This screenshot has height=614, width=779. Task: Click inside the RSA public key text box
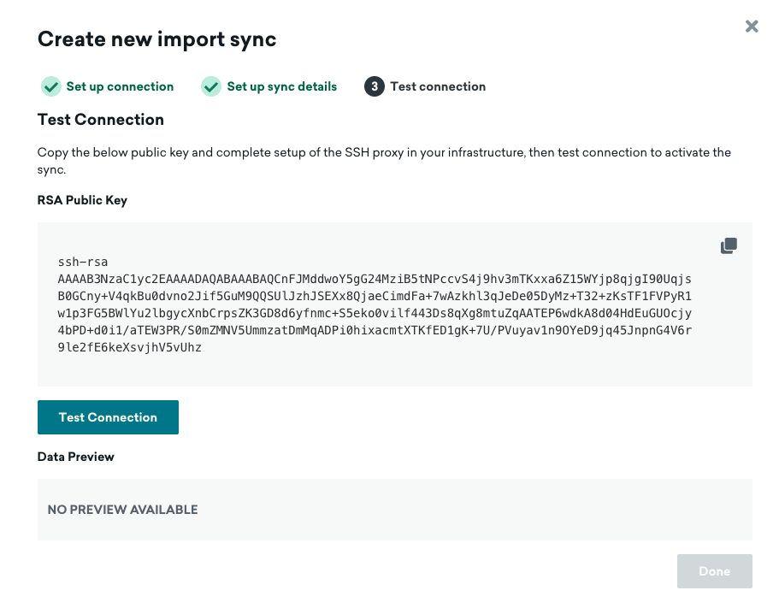(x=393, y=368)
